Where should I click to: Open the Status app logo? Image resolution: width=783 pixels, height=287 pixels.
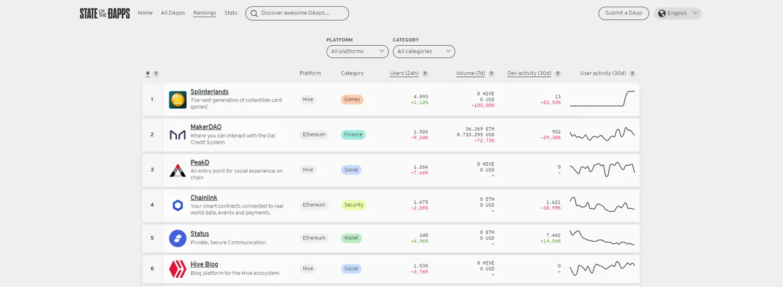pos(177,238)
